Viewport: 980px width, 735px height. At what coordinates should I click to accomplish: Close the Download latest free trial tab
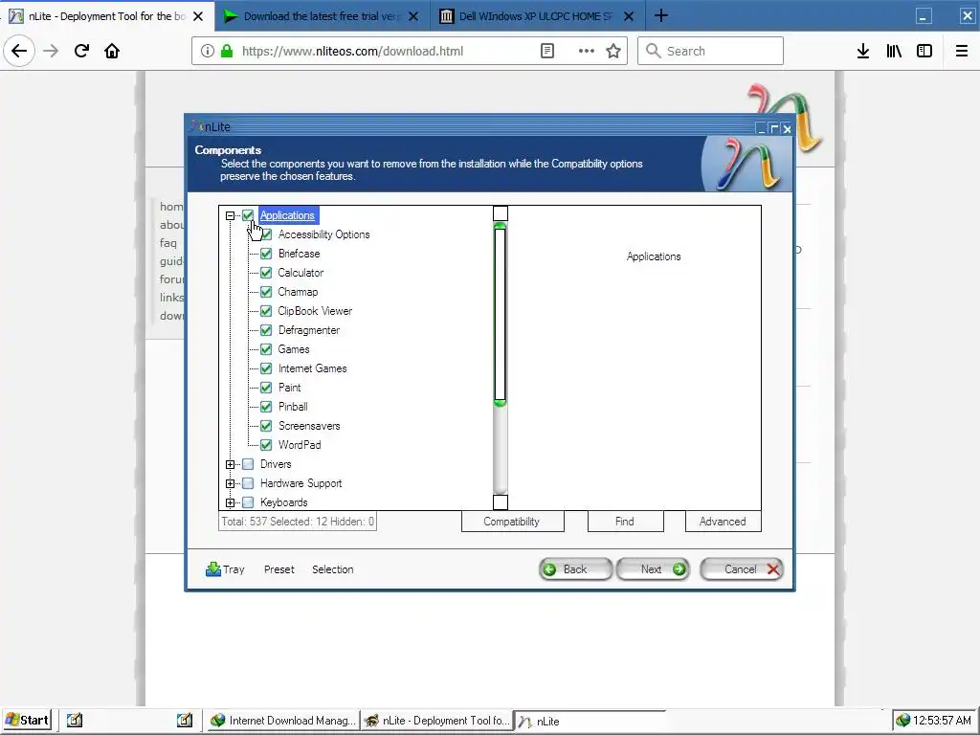pyautogui.click(x=413, y=16)
